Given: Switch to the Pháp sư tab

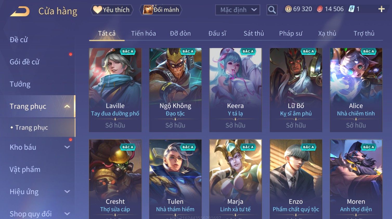Looking at the screenshot, I should tap(291, 33).
